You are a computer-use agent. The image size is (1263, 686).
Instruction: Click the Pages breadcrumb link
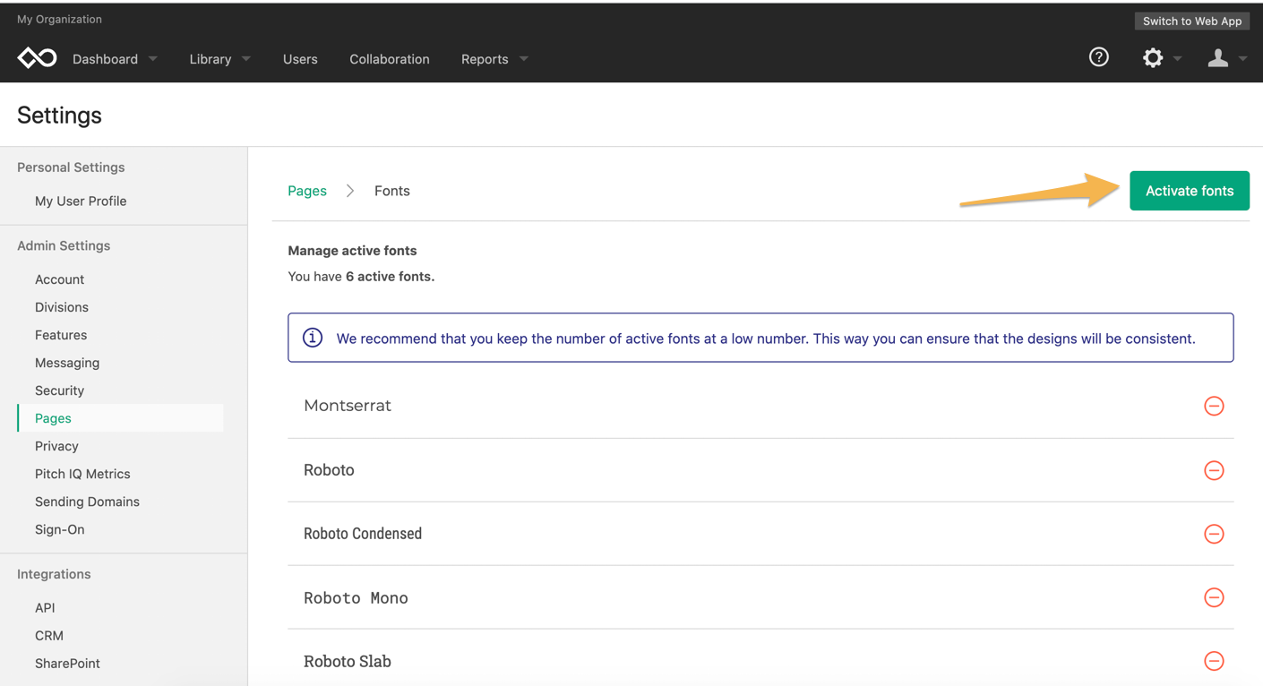[307, 191]
